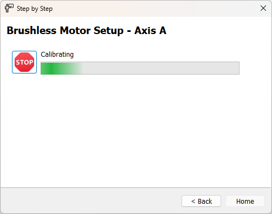Click the gray footer panel left of Back
Viewport: 272px width, 214px height.
pyautogui.click(x=90, y=201)
